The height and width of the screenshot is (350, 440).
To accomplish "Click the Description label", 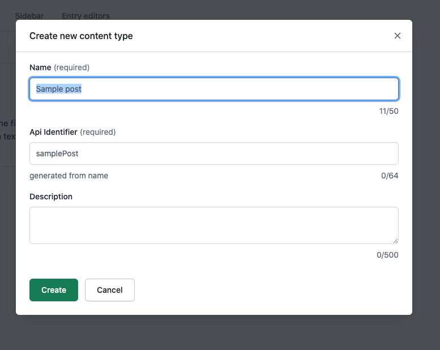I will click(x=51, y=197).
